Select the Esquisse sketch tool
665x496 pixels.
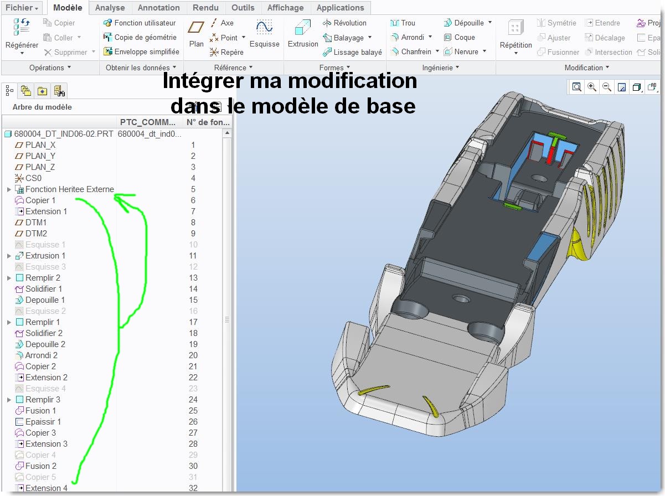264,34
